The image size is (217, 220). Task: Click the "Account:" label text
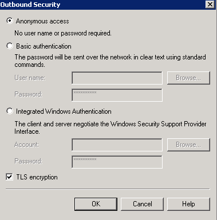(x=26, y=145)
